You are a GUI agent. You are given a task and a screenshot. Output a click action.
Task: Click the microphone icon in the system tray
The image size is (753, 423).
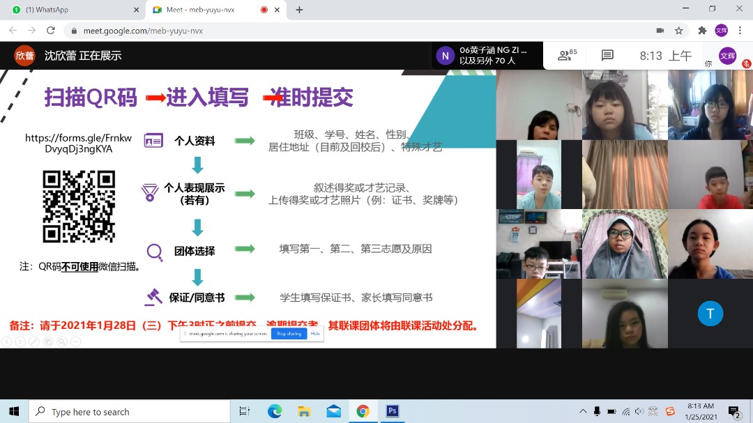(597, 411)
